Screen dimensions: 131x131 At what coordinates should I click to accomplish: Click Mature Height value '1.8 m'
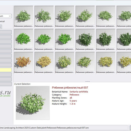pyautogui.click(x=72, y=104)
